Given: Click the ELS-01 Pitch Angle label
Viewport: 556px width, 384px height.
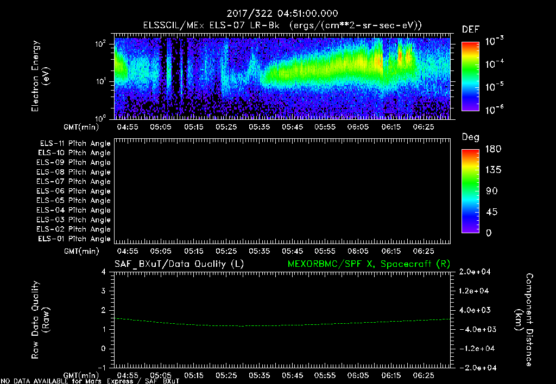Looking at the screenshot, I should pos(74,239).
